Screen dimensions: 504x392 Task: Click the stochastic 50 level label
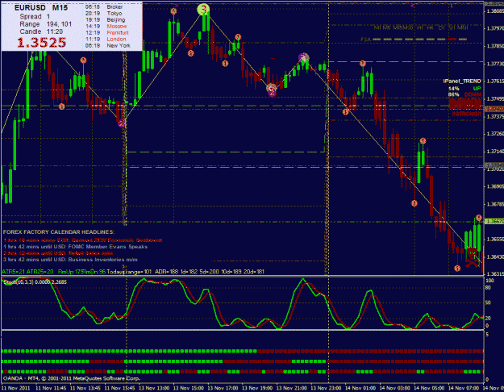click(x=488, y=302)
